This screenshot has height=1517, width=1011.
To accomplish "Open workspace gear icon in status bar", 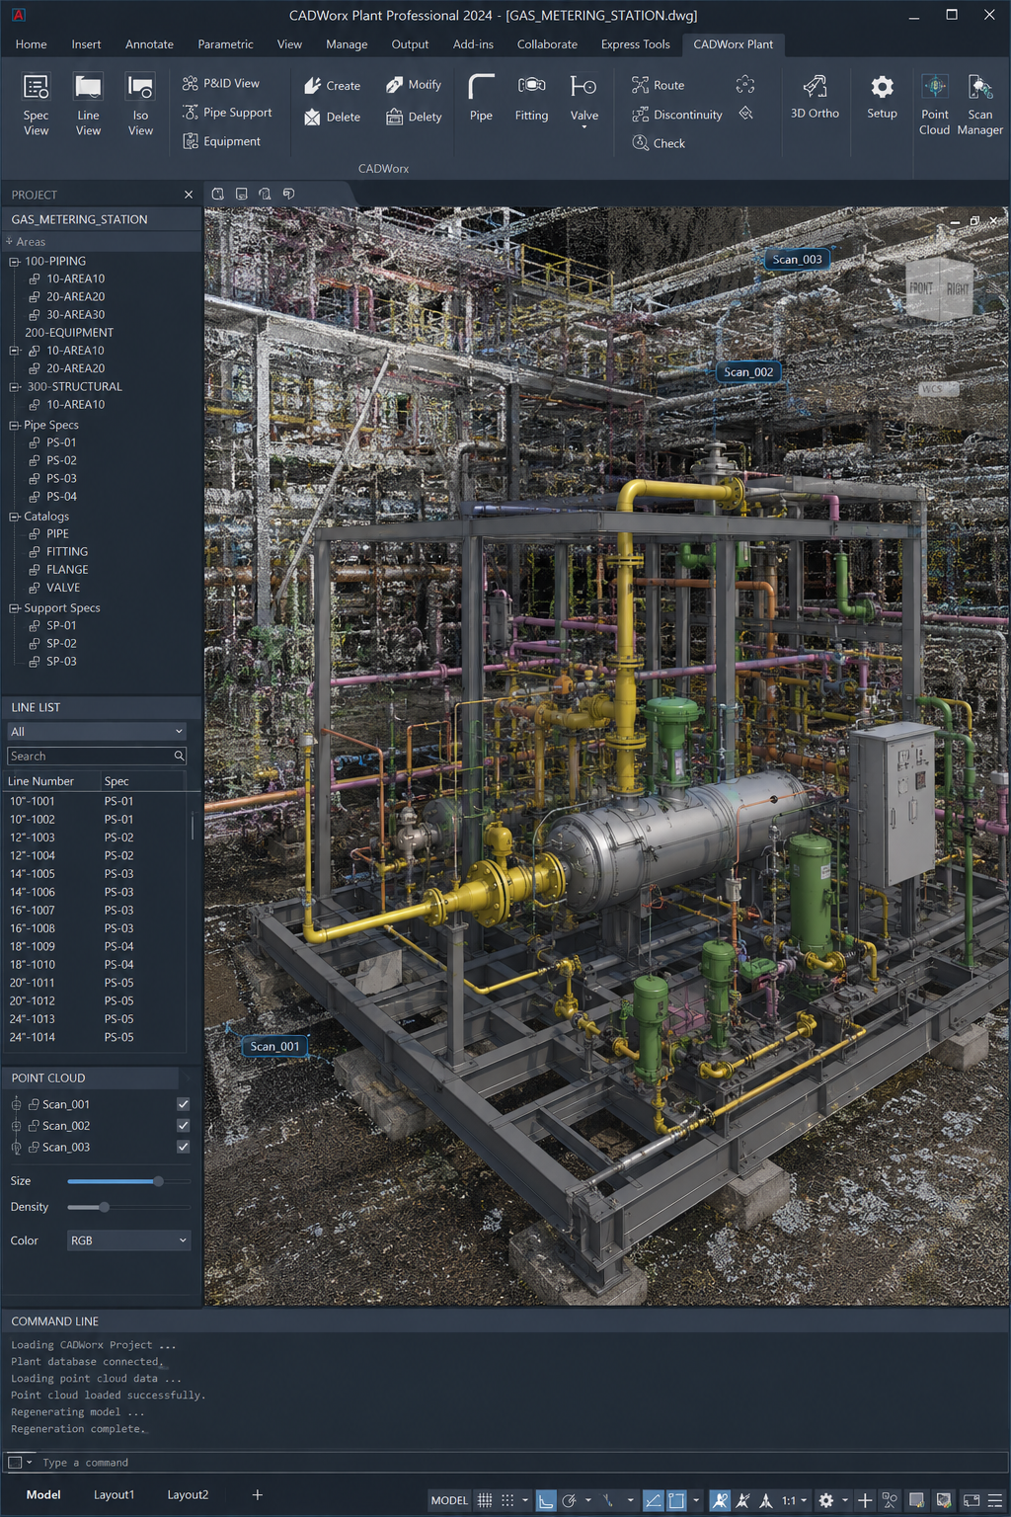I will 826,1500.
